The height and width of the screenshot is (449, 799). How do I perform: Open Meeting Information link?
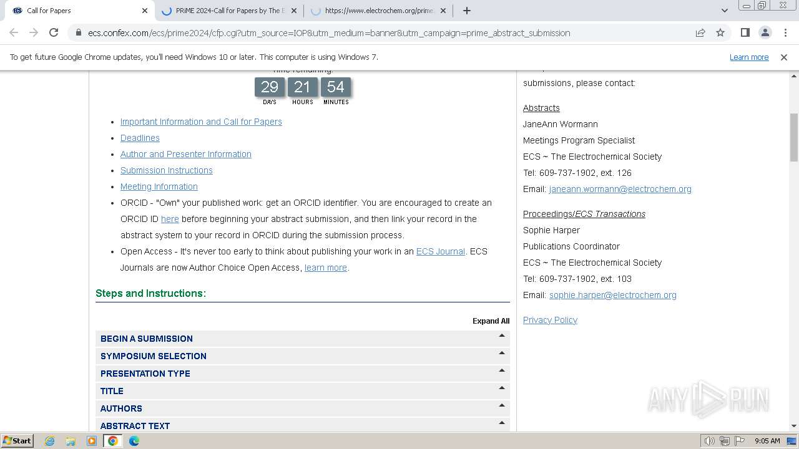(x=159, y=186)
